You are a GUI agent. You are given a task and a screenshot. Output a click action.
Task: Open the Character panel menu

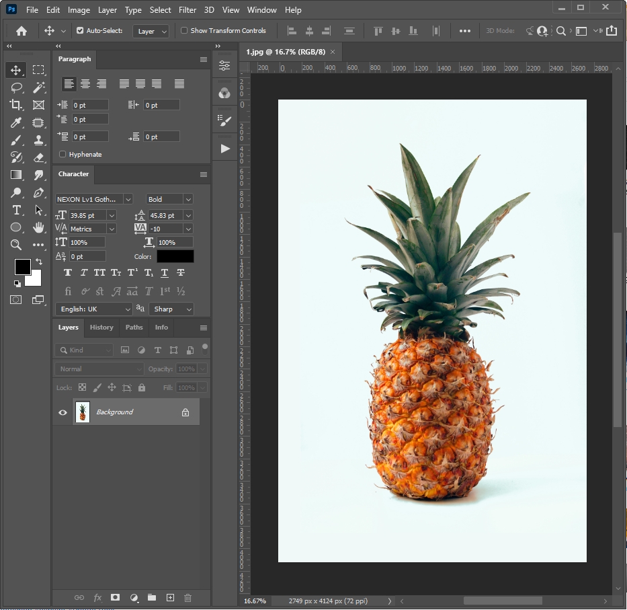click(204, 174)
